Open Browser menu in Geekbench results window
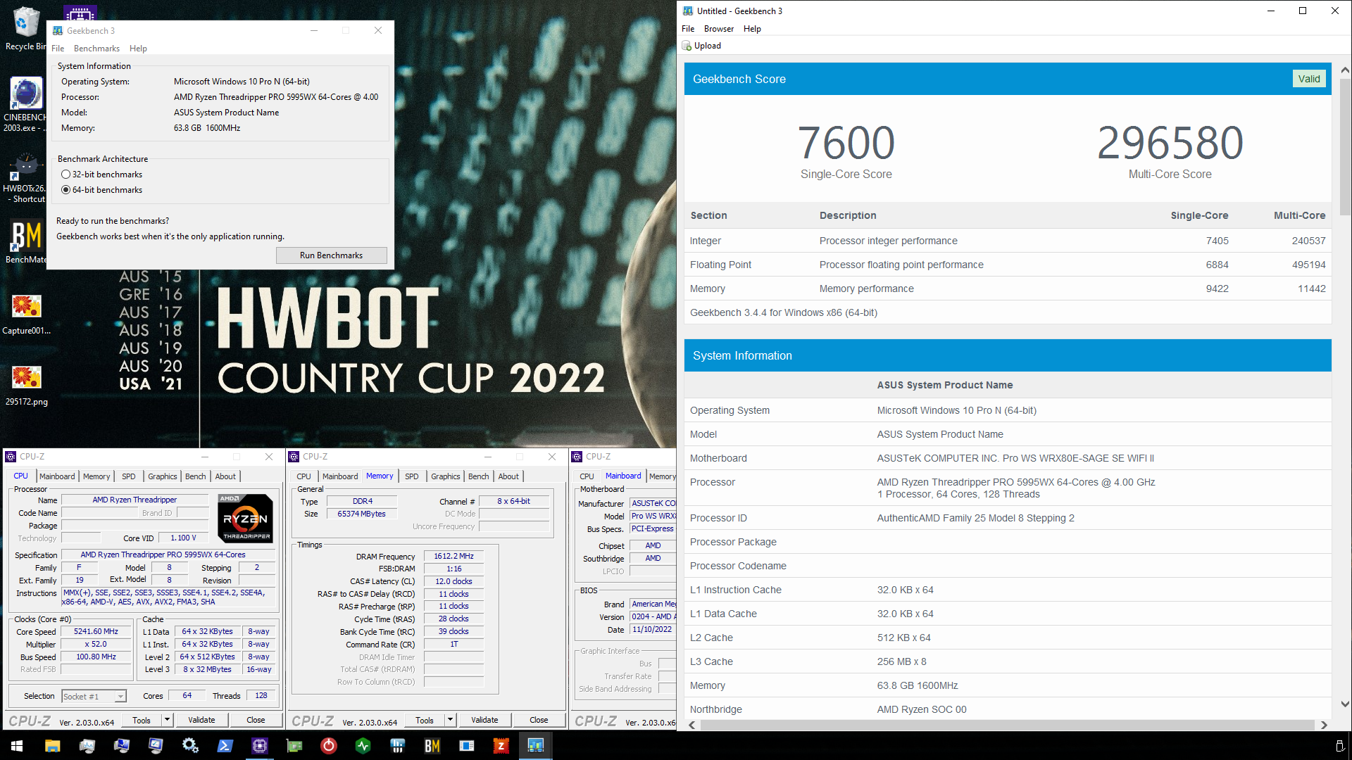 click(719, 29)
